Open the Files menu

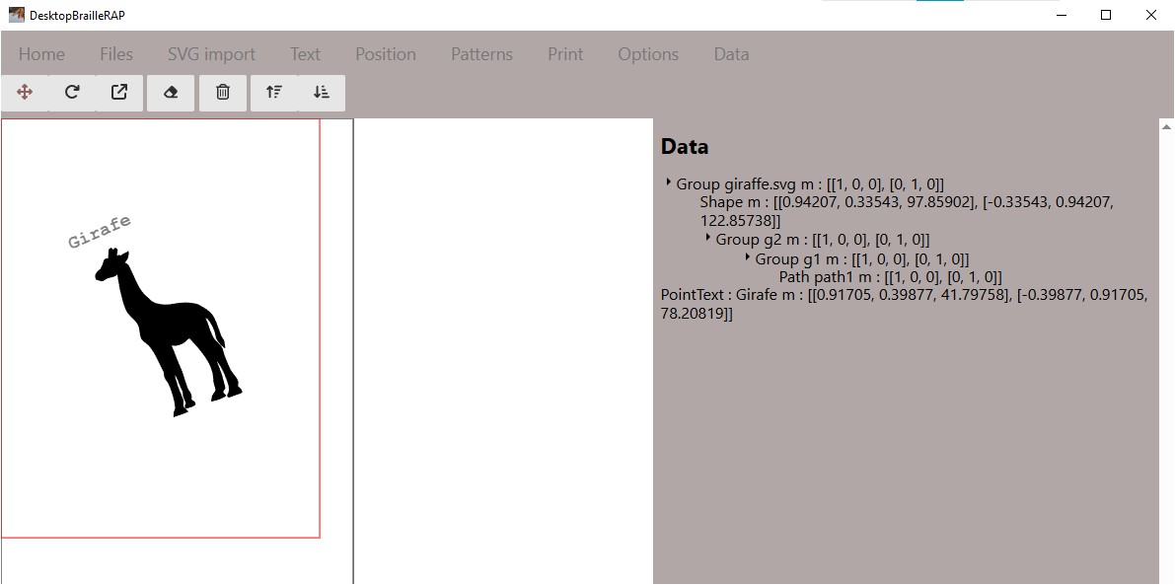pos(116,54)
